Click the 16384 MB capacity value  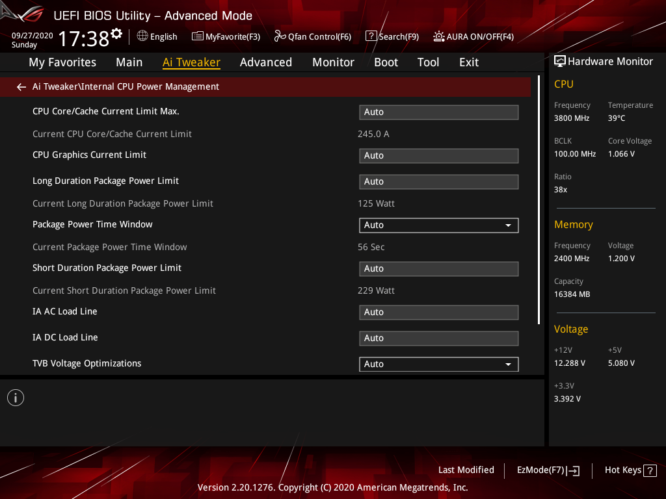pyautogui.click(x=572, y=294)
